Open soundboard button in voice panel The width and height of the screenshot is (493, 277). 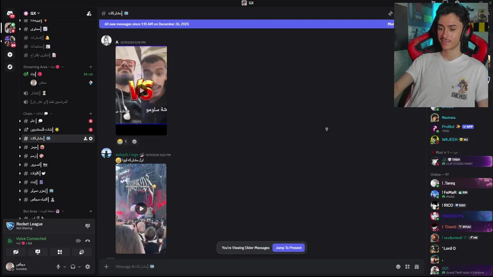[82, 252]
